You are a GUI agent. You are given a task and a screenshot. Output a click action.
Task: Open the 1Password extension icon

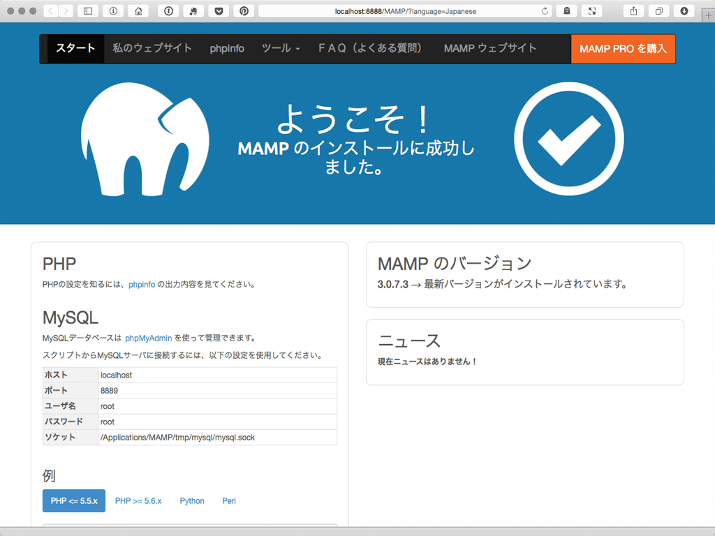pyautogui.click(x=168, y=11)
